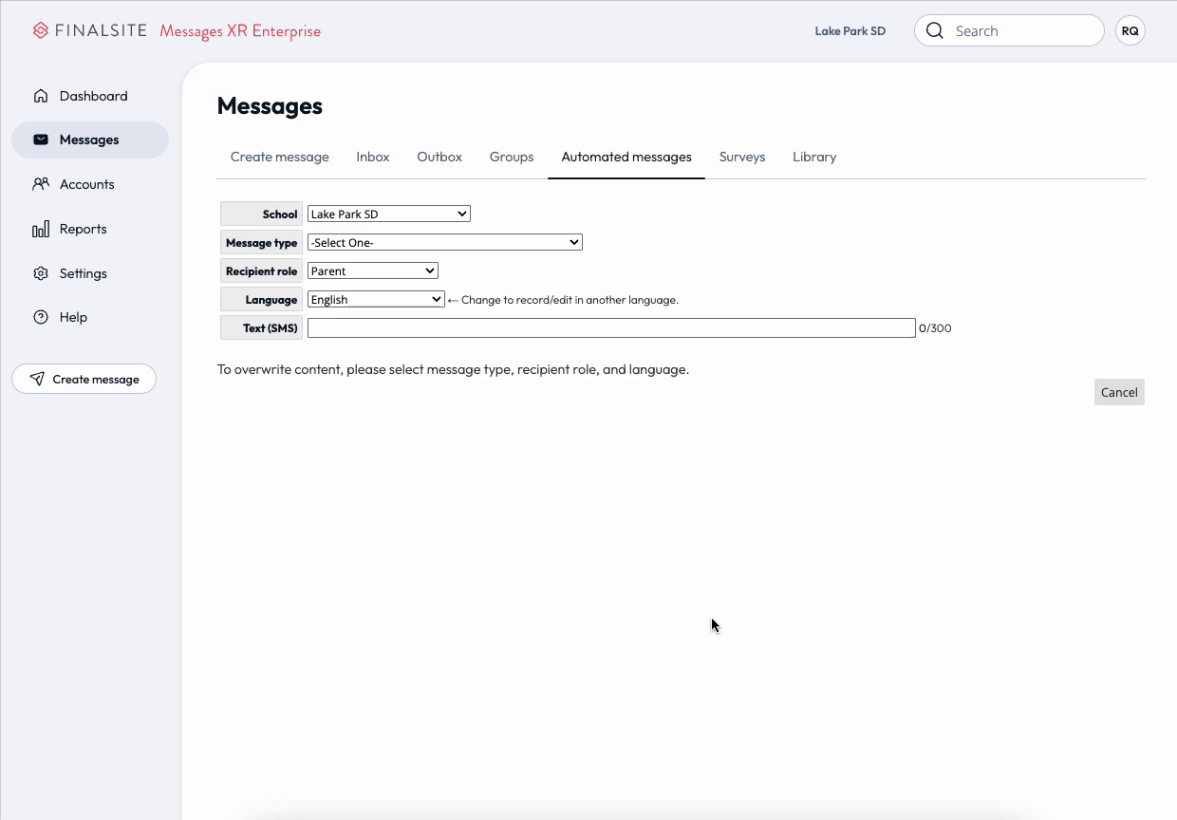Switch to the Automated messages tab

626,157
